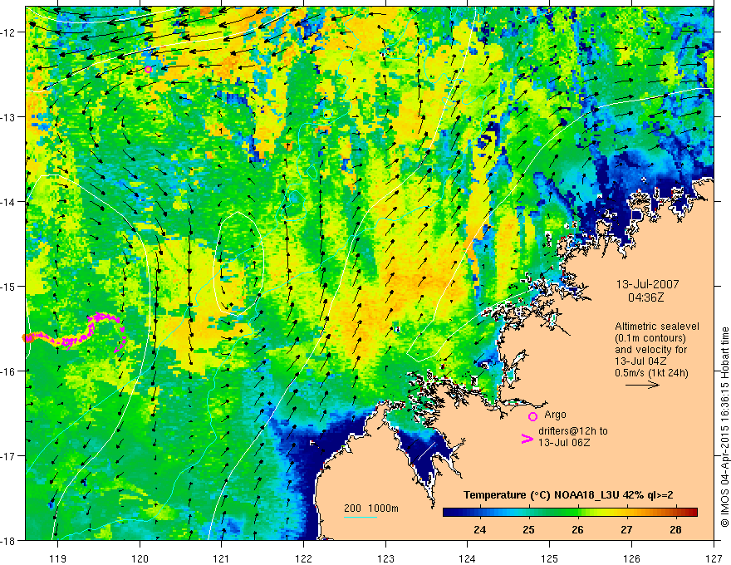Click the 'Altimetric sealevel' text line
This screenshot has width=731, height=565.
pos(657,327)
